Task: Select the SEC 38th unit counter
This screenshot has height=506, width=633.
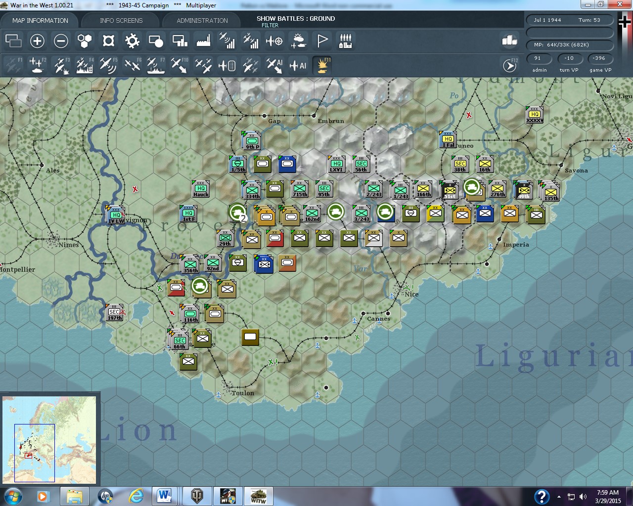Action: click(x=460, y=164)
